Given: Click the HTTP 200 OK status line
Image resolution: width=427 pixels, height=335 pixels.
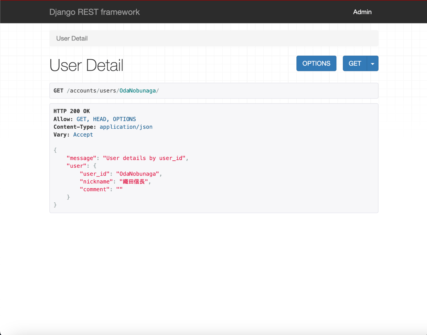Looking at the screenshot, I should [72, 111].
